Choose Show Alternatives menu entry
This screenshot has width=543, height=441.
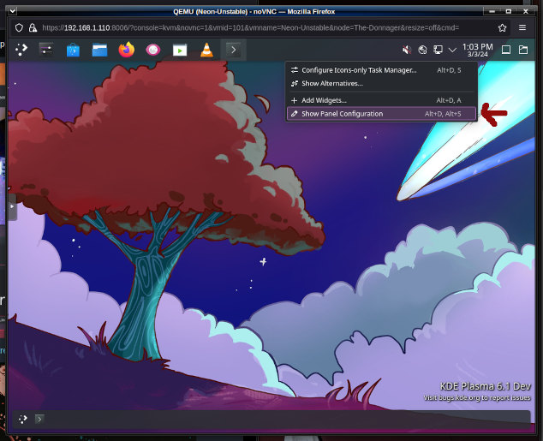382,83
